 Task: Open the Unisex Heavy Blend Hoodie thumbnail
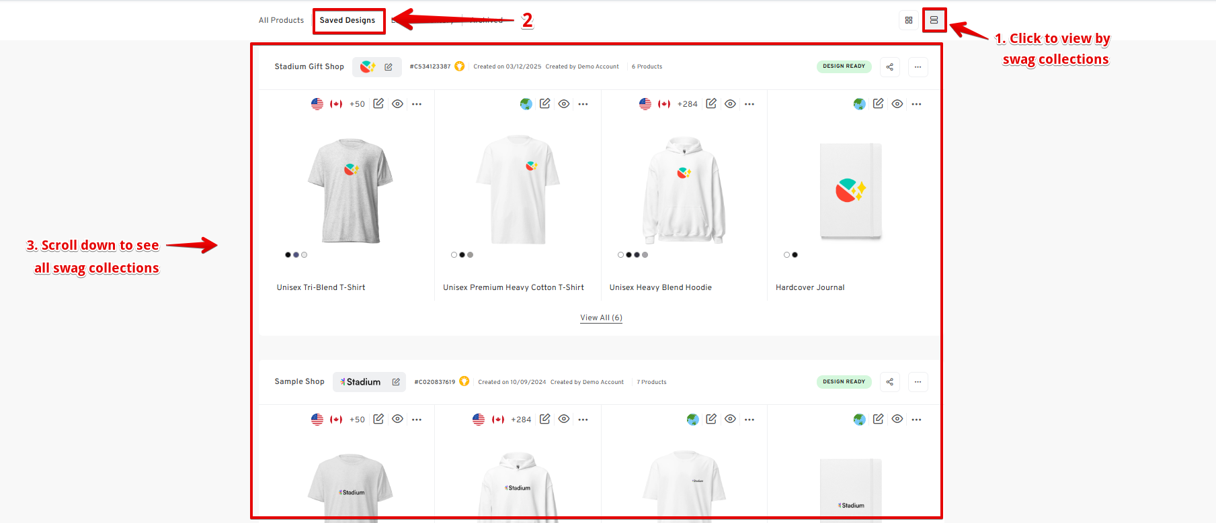coord(684,190)
